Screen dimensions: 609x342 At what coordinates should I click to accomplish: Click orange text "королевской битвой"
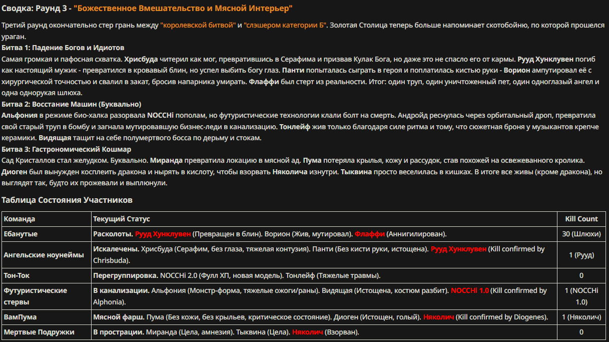pos(198,25)
